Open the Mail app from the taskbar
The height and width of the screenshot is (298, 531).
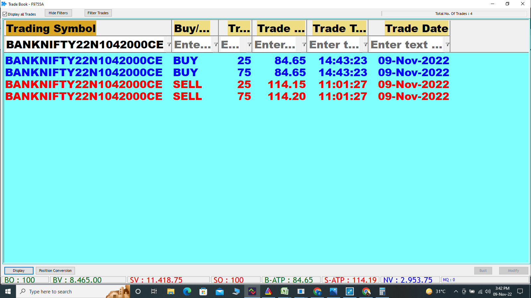click(x=220, y=291)
